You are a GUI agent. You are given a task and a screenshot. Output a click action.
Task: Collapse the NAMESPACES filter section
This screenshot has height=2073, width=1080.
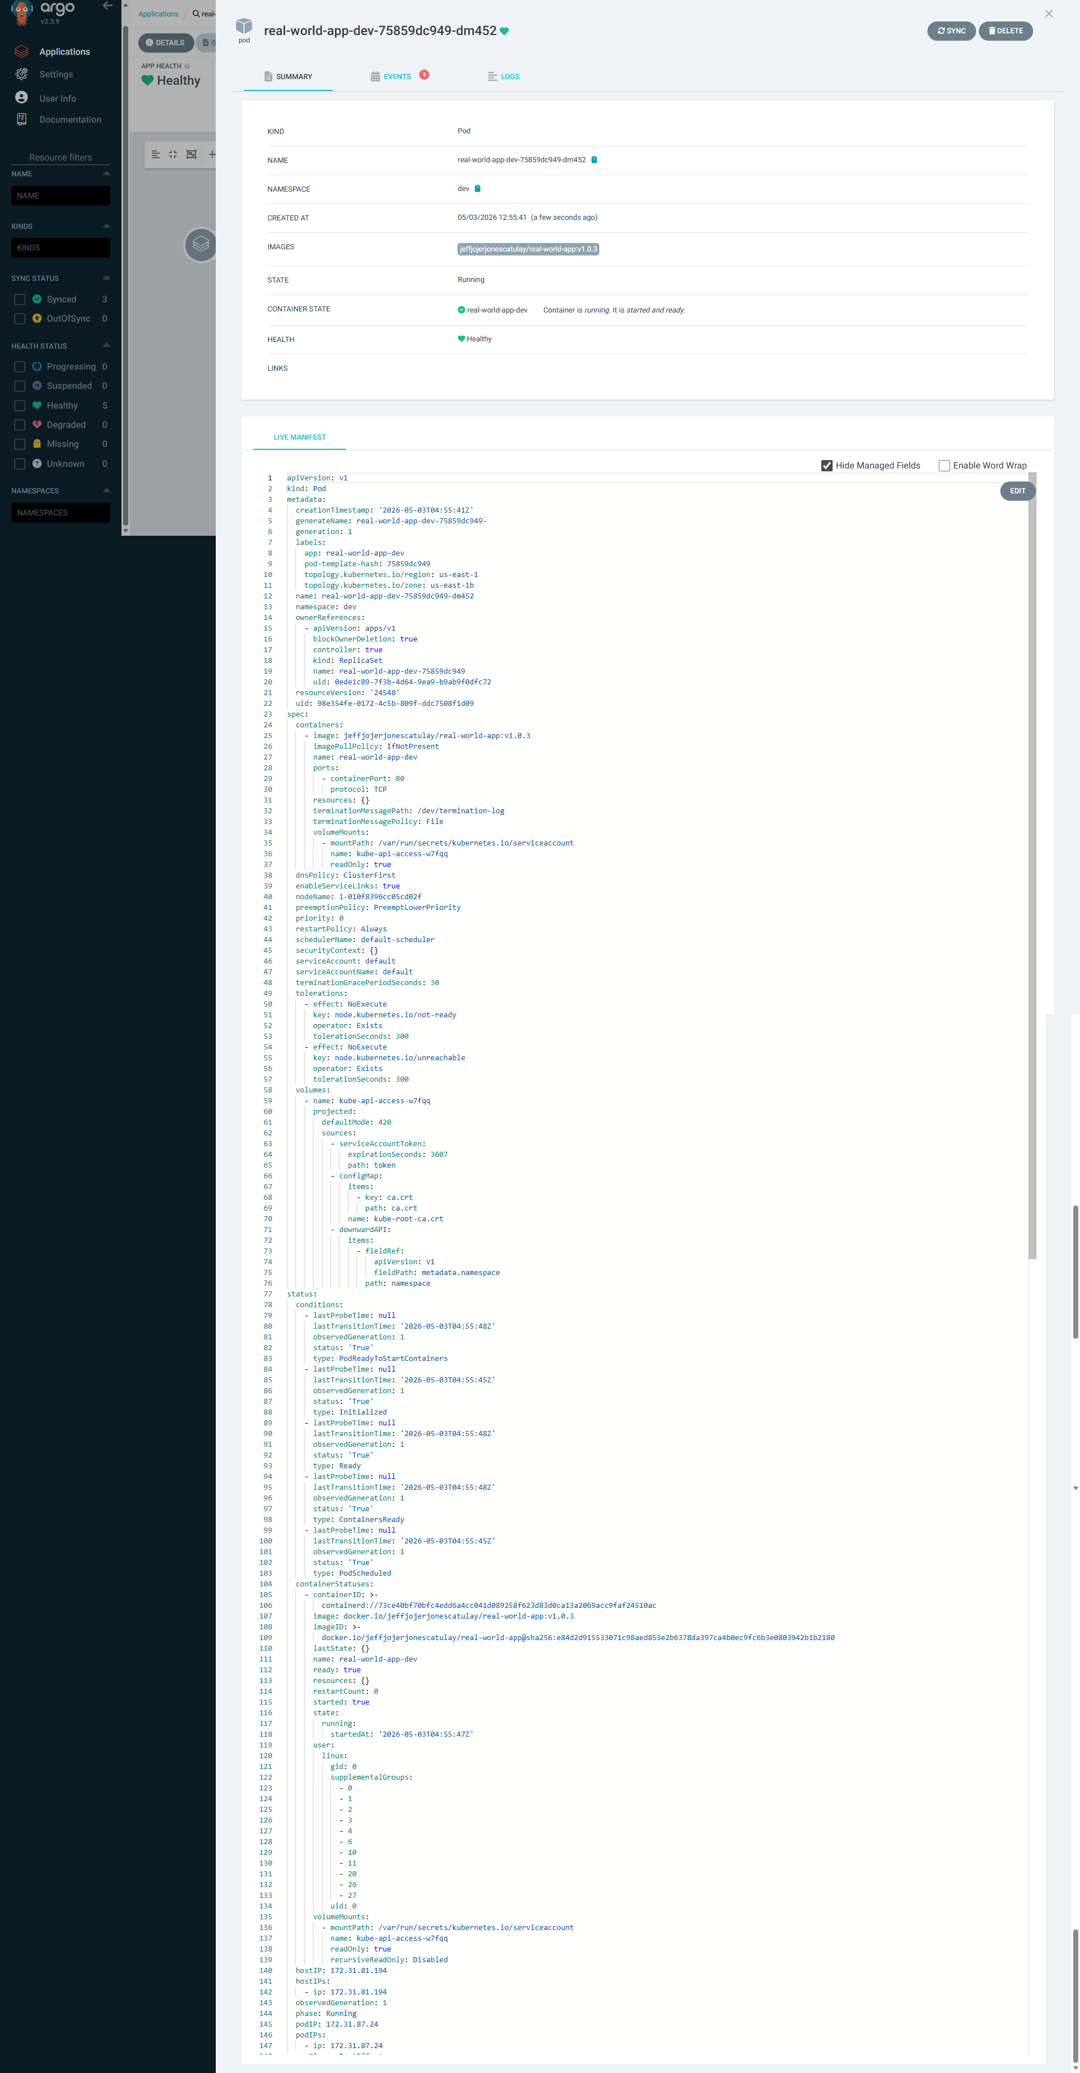click(x=106, y=490)
